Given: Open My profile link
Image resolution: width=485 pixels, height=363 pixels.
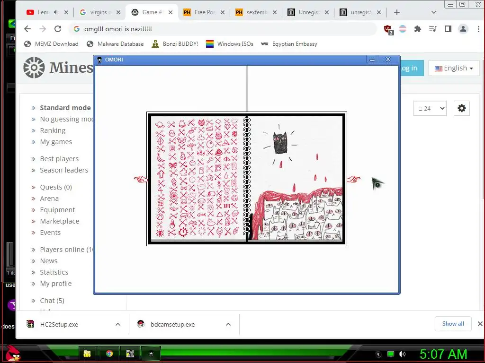Looking at the screenshot, I should pyautogui.click(x=56, y=284).
